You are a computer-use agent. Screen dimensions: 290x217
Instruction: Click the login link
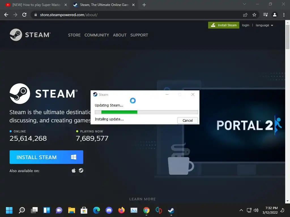[x=246, y=25]
